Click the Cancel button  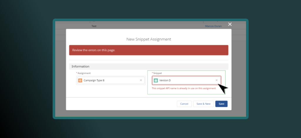(x=184, y=104)
